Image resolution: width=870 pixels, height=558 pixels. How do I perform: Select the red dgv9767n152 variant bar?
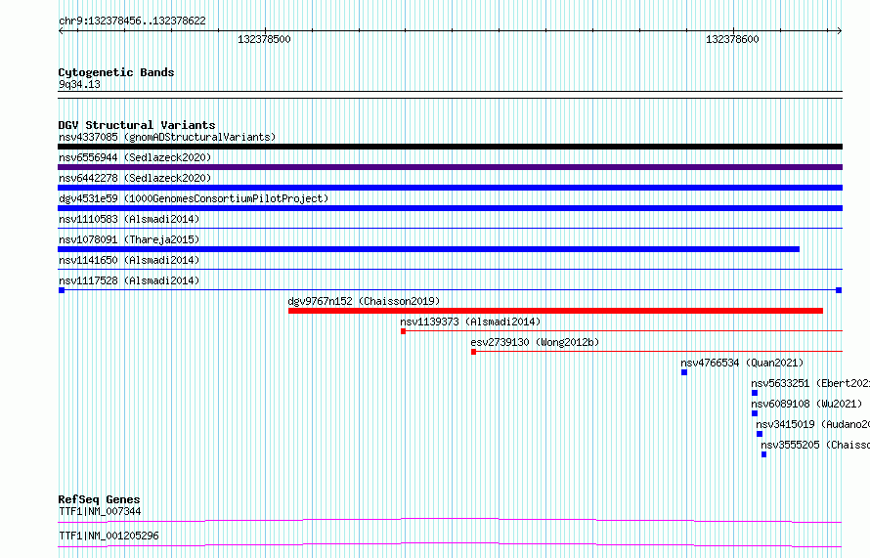point(555,311)
